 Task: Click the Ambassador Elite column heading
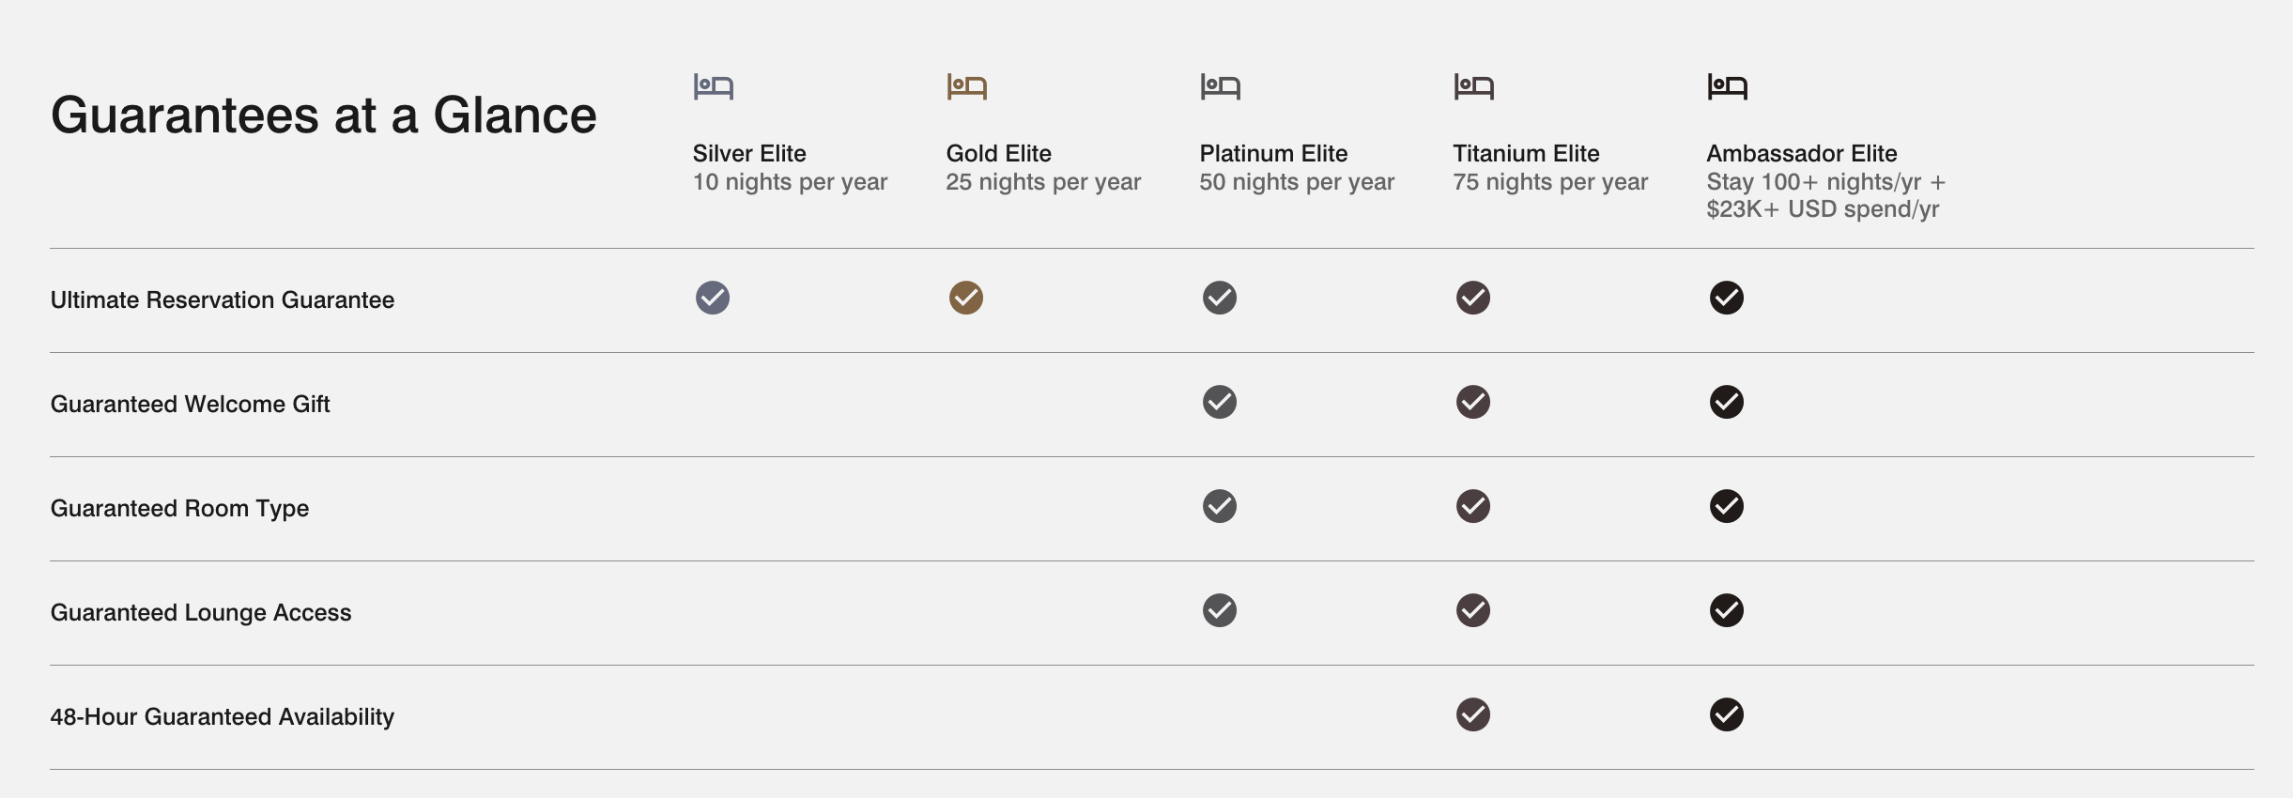point(1801,153)
